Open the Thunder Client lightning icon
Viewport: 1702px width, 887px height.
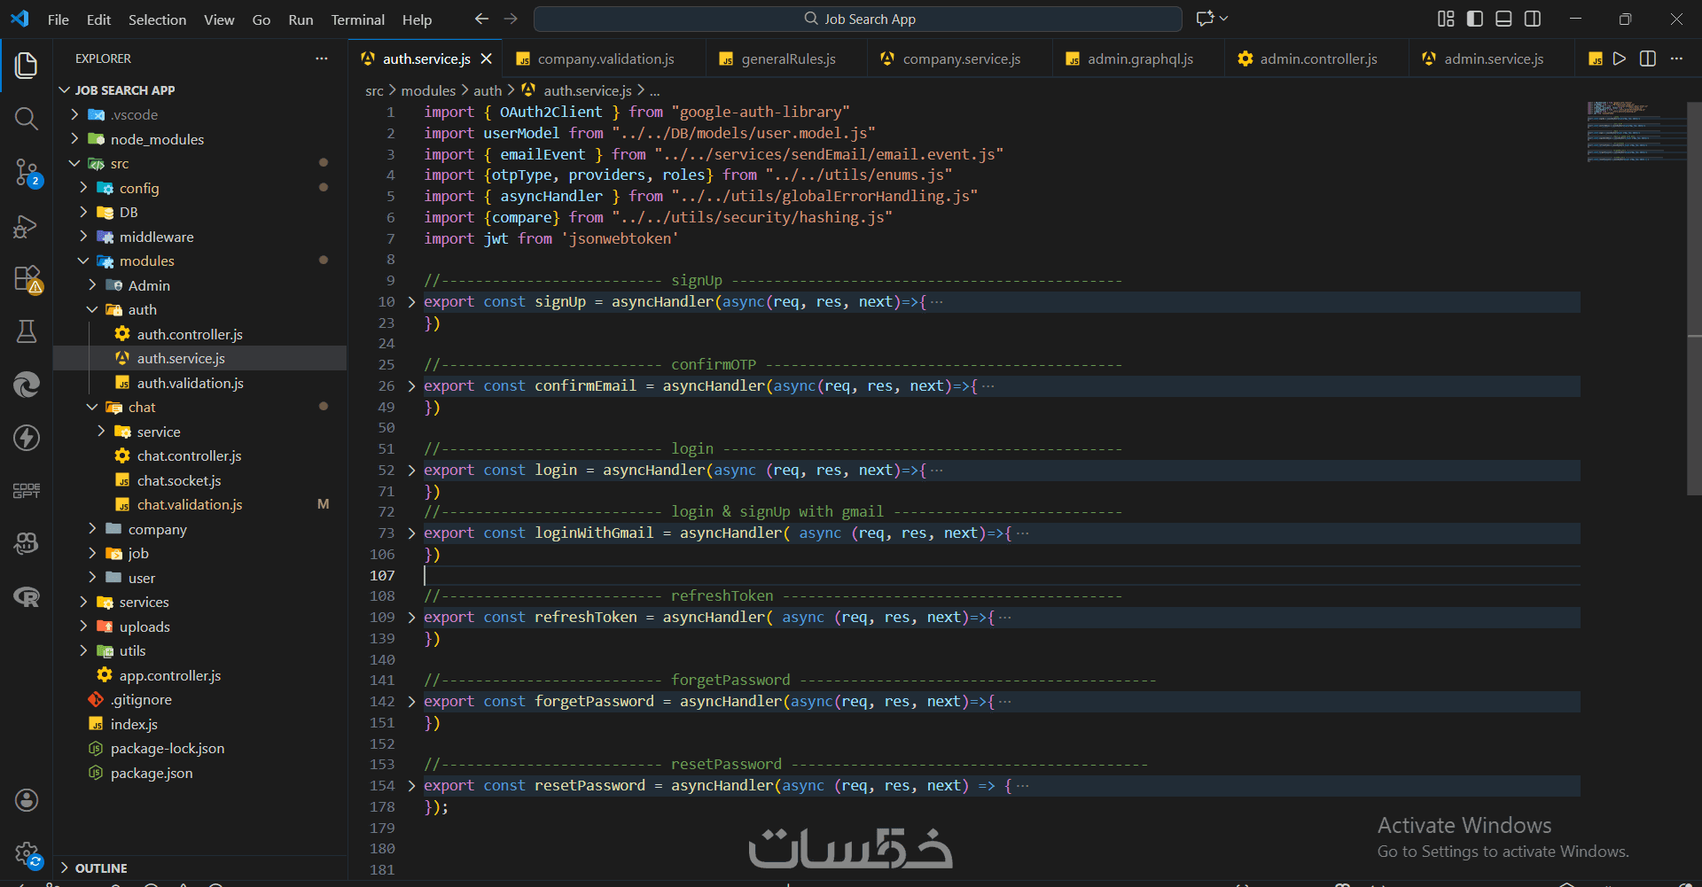pyautogui.click(x=27, y=438)
